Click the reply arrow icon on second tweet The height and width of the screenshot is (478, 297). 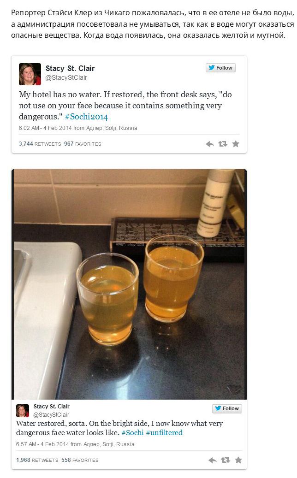(x=212, y=460)
